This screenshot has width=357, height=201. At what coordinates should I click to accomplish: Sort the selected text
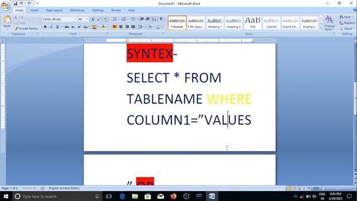coord(154,20)
